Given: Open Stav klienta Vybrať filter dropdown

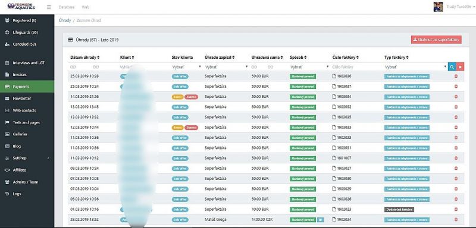Looking at the screenshot, I should [186, 66].
